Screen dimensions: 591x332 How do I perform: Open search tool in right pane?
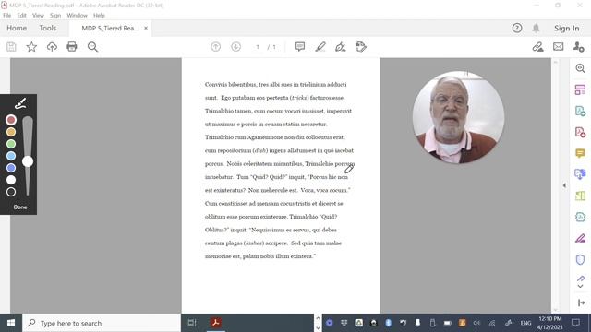581,68
